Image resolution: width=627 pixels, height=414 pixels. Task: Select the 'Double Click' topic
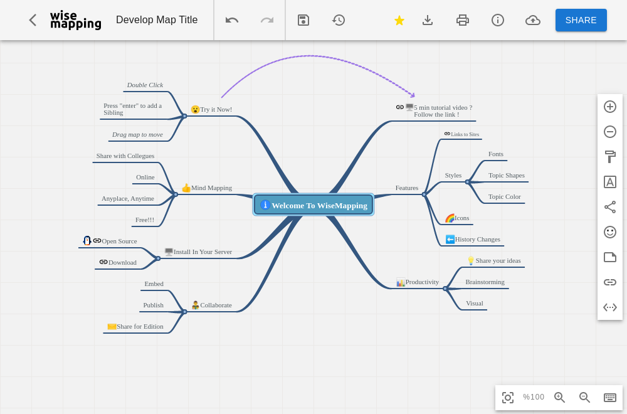145,85
